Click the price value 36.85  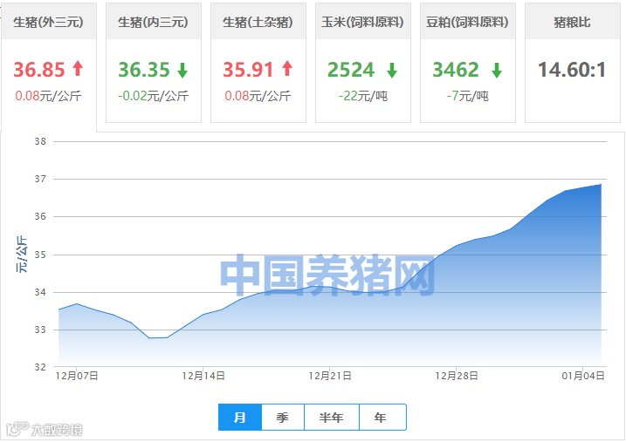[x=39, y=70]
